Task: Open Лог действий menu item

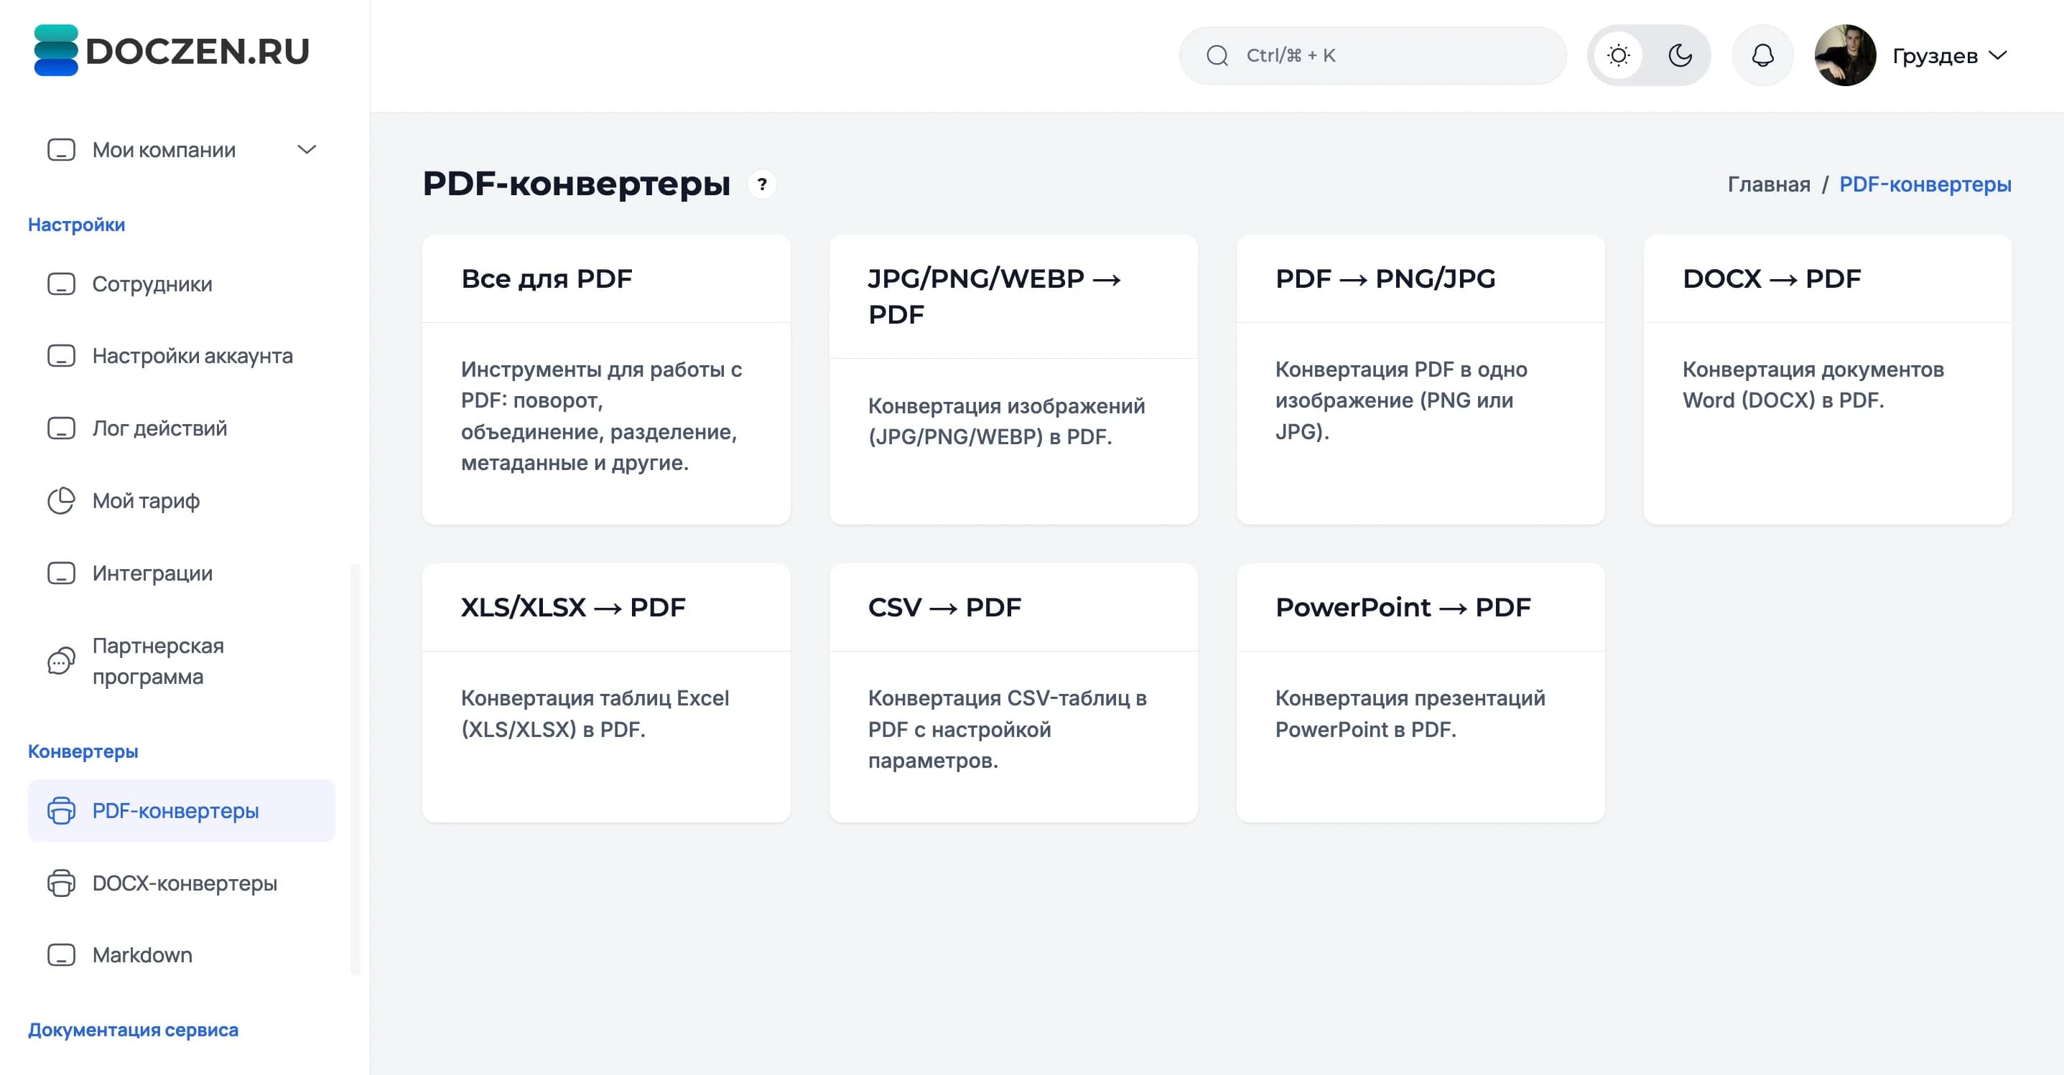Action: click(x=181, y=428)
